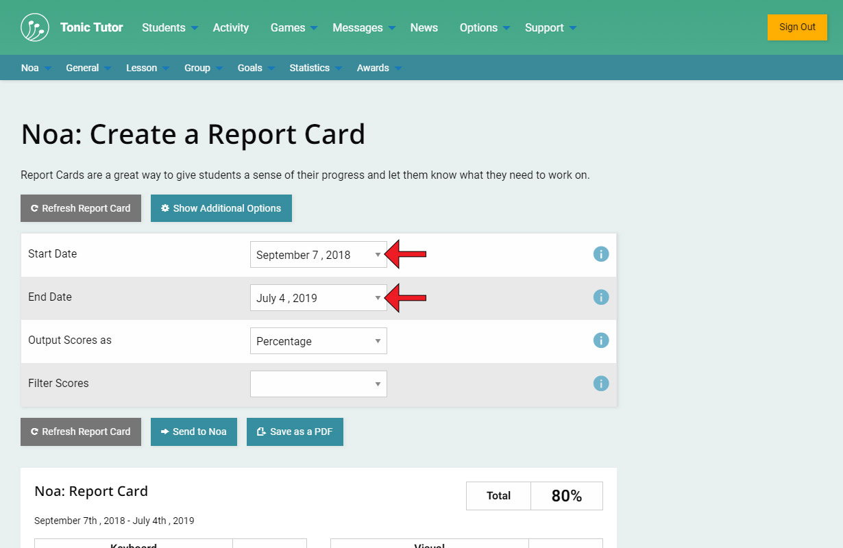
Task: Click the Sign Out button
Action: pyautogui.click(x=797, y=27)
